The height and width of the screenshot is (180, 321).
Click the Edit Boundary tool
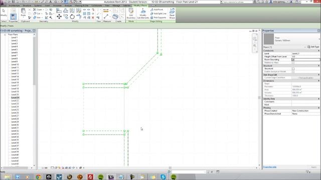[131, 13]
